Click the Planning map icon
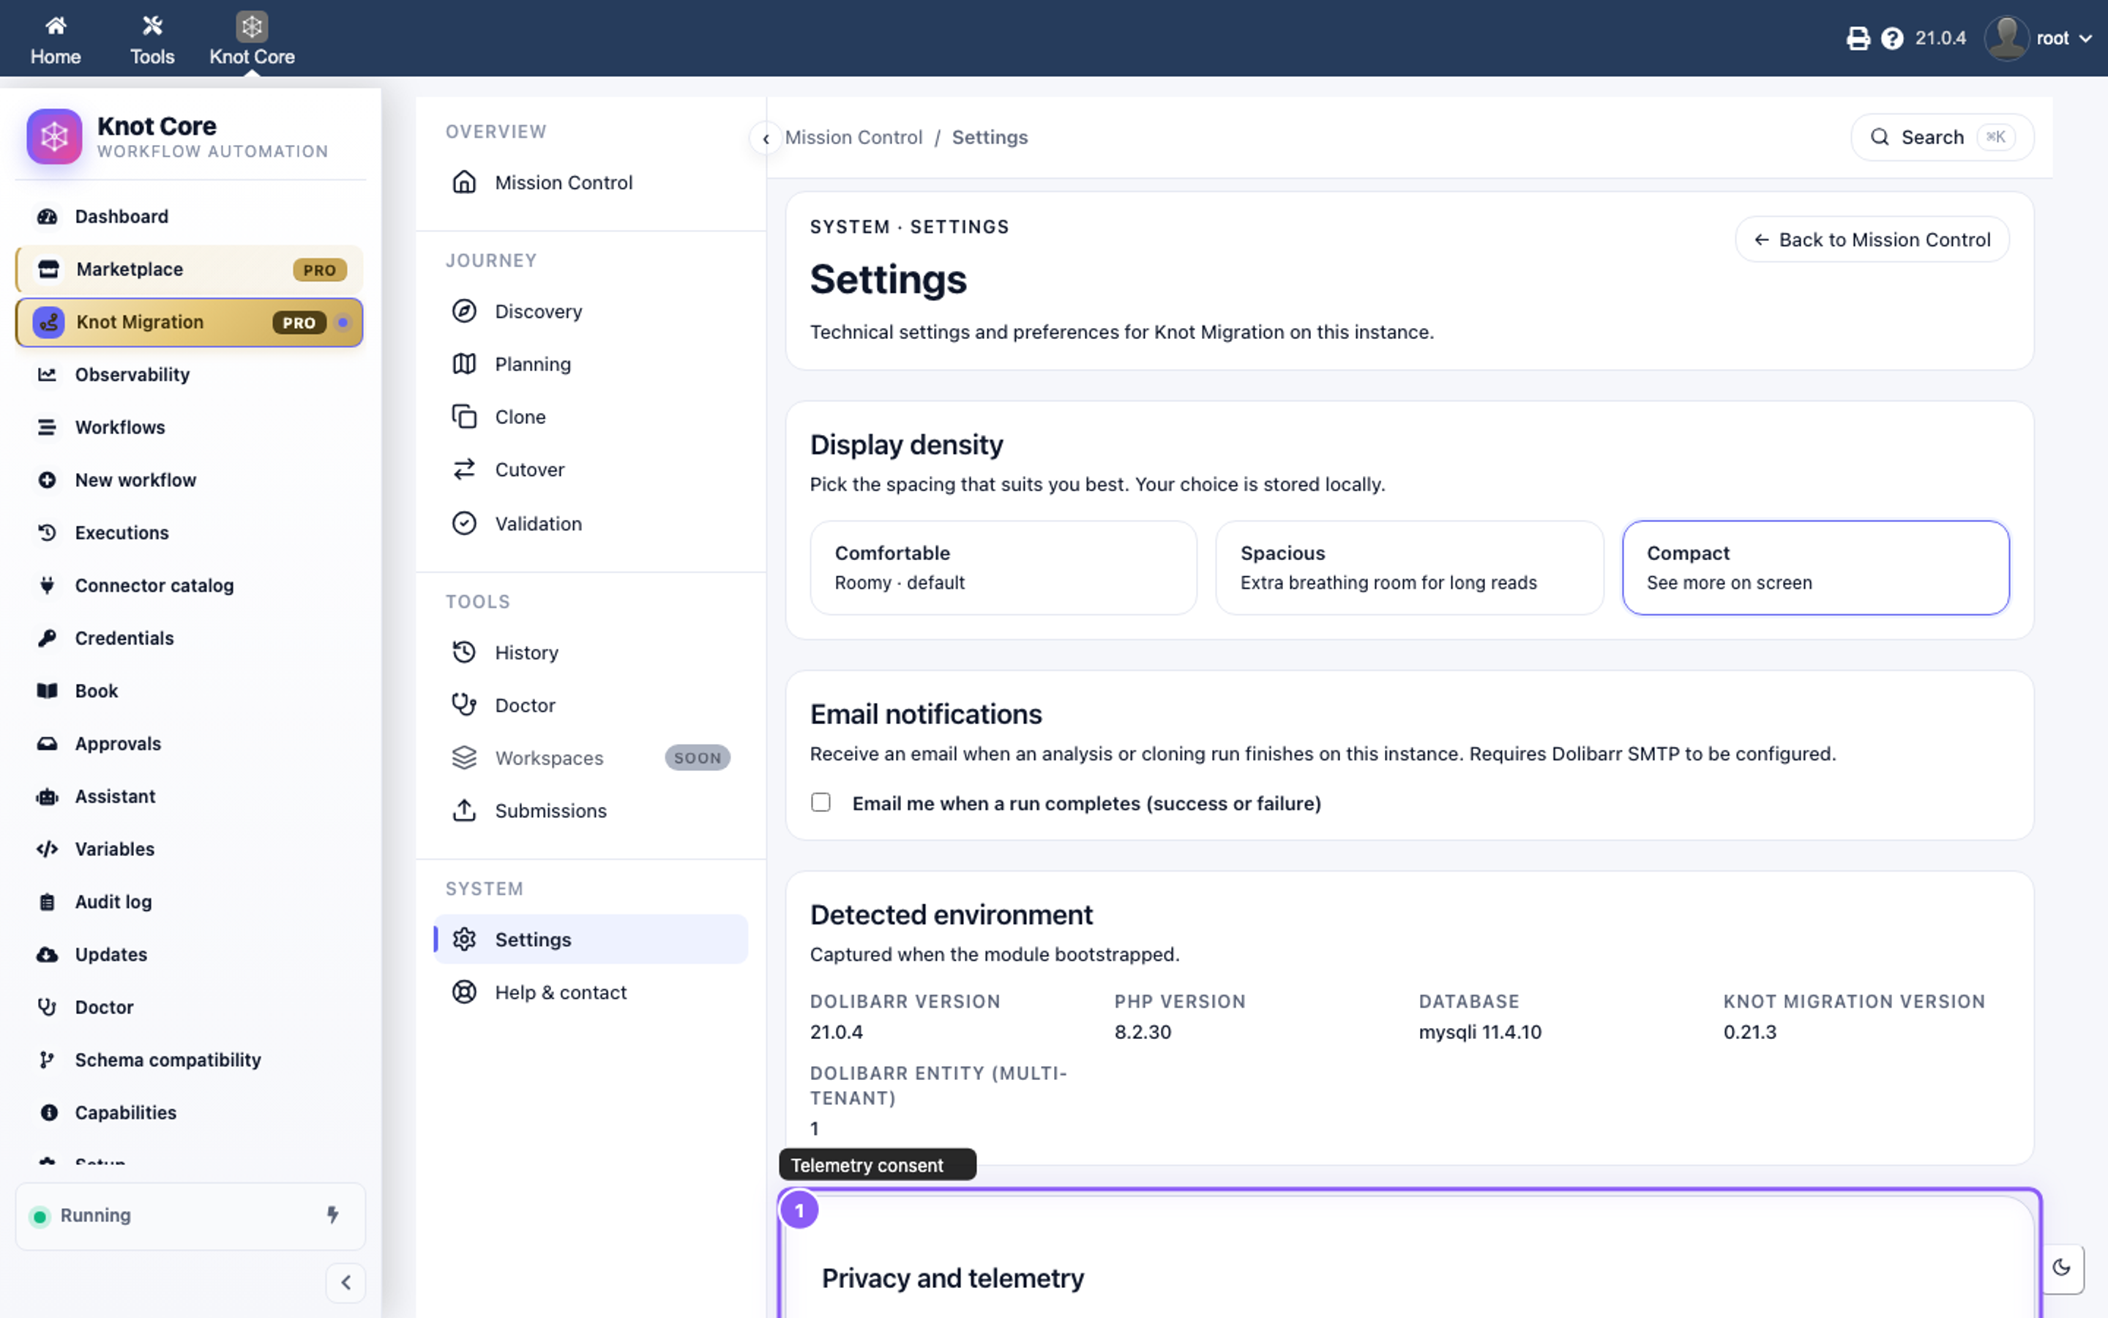 click(x=464, y=363)
